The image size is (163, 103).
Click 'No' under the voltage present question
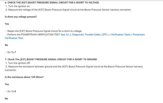pyautogui.click(x=7, y=45)
